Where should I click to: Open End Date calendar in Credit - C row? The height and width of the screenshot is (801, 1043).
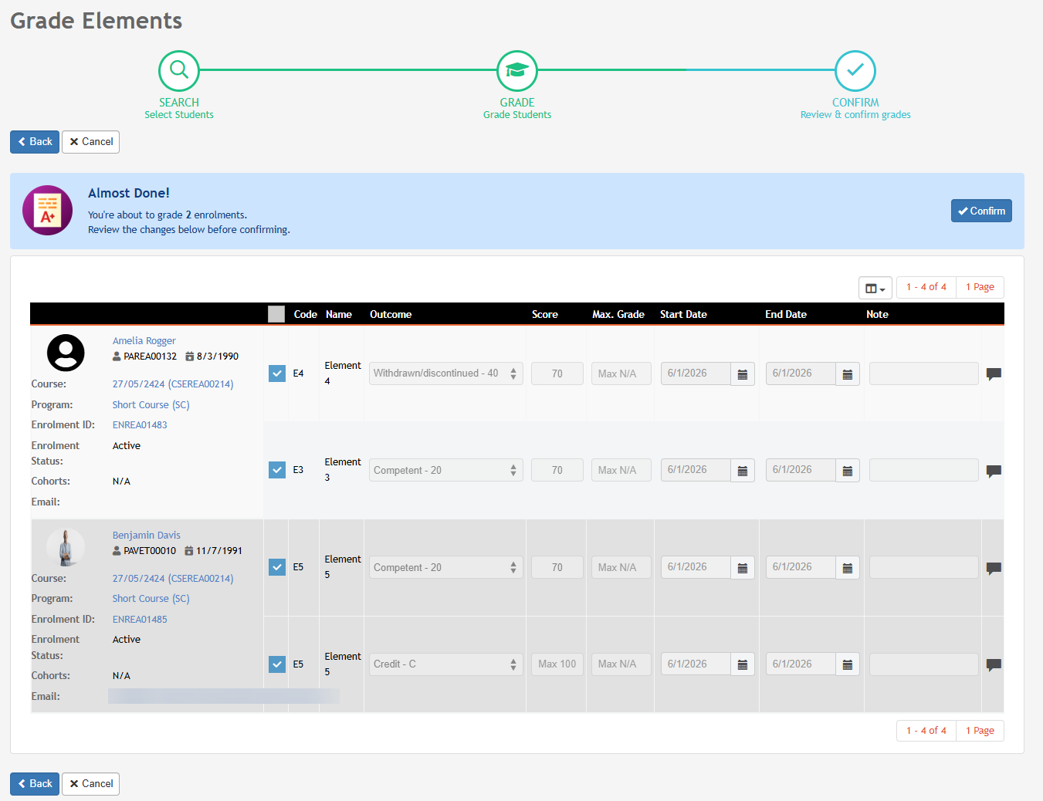tap(848, 664)
